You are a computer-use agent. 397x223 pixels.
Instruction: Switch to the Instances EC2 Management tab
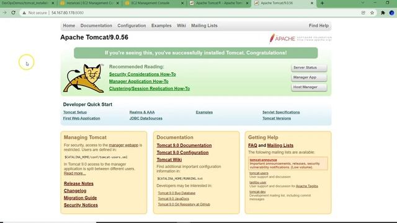tap(89, 3)
